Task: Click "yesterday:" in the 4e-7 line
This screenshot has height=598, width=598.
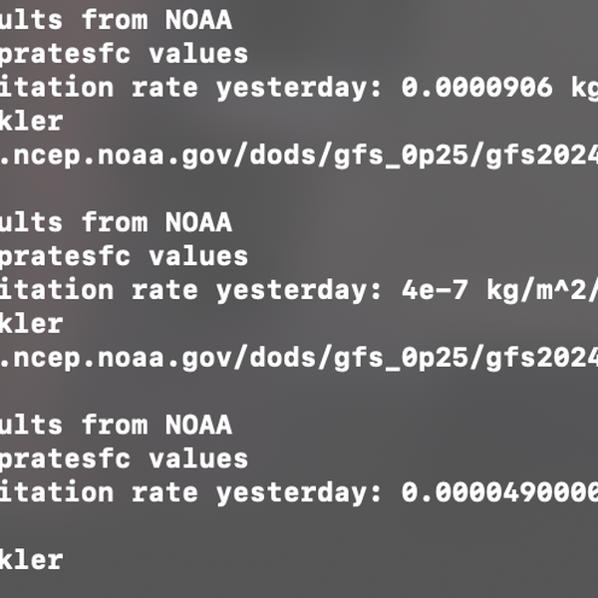Action: click(299, 290)
